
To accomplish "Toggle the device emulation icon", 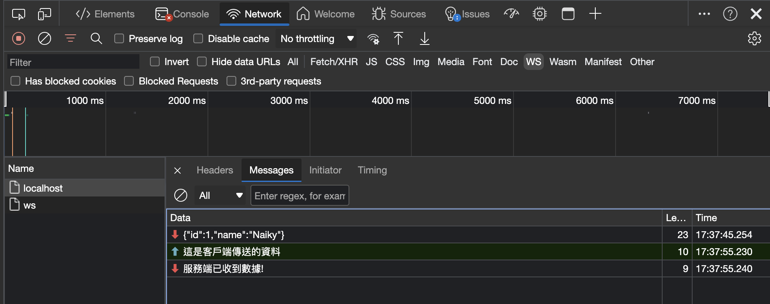I will click(x=44, y=14).
